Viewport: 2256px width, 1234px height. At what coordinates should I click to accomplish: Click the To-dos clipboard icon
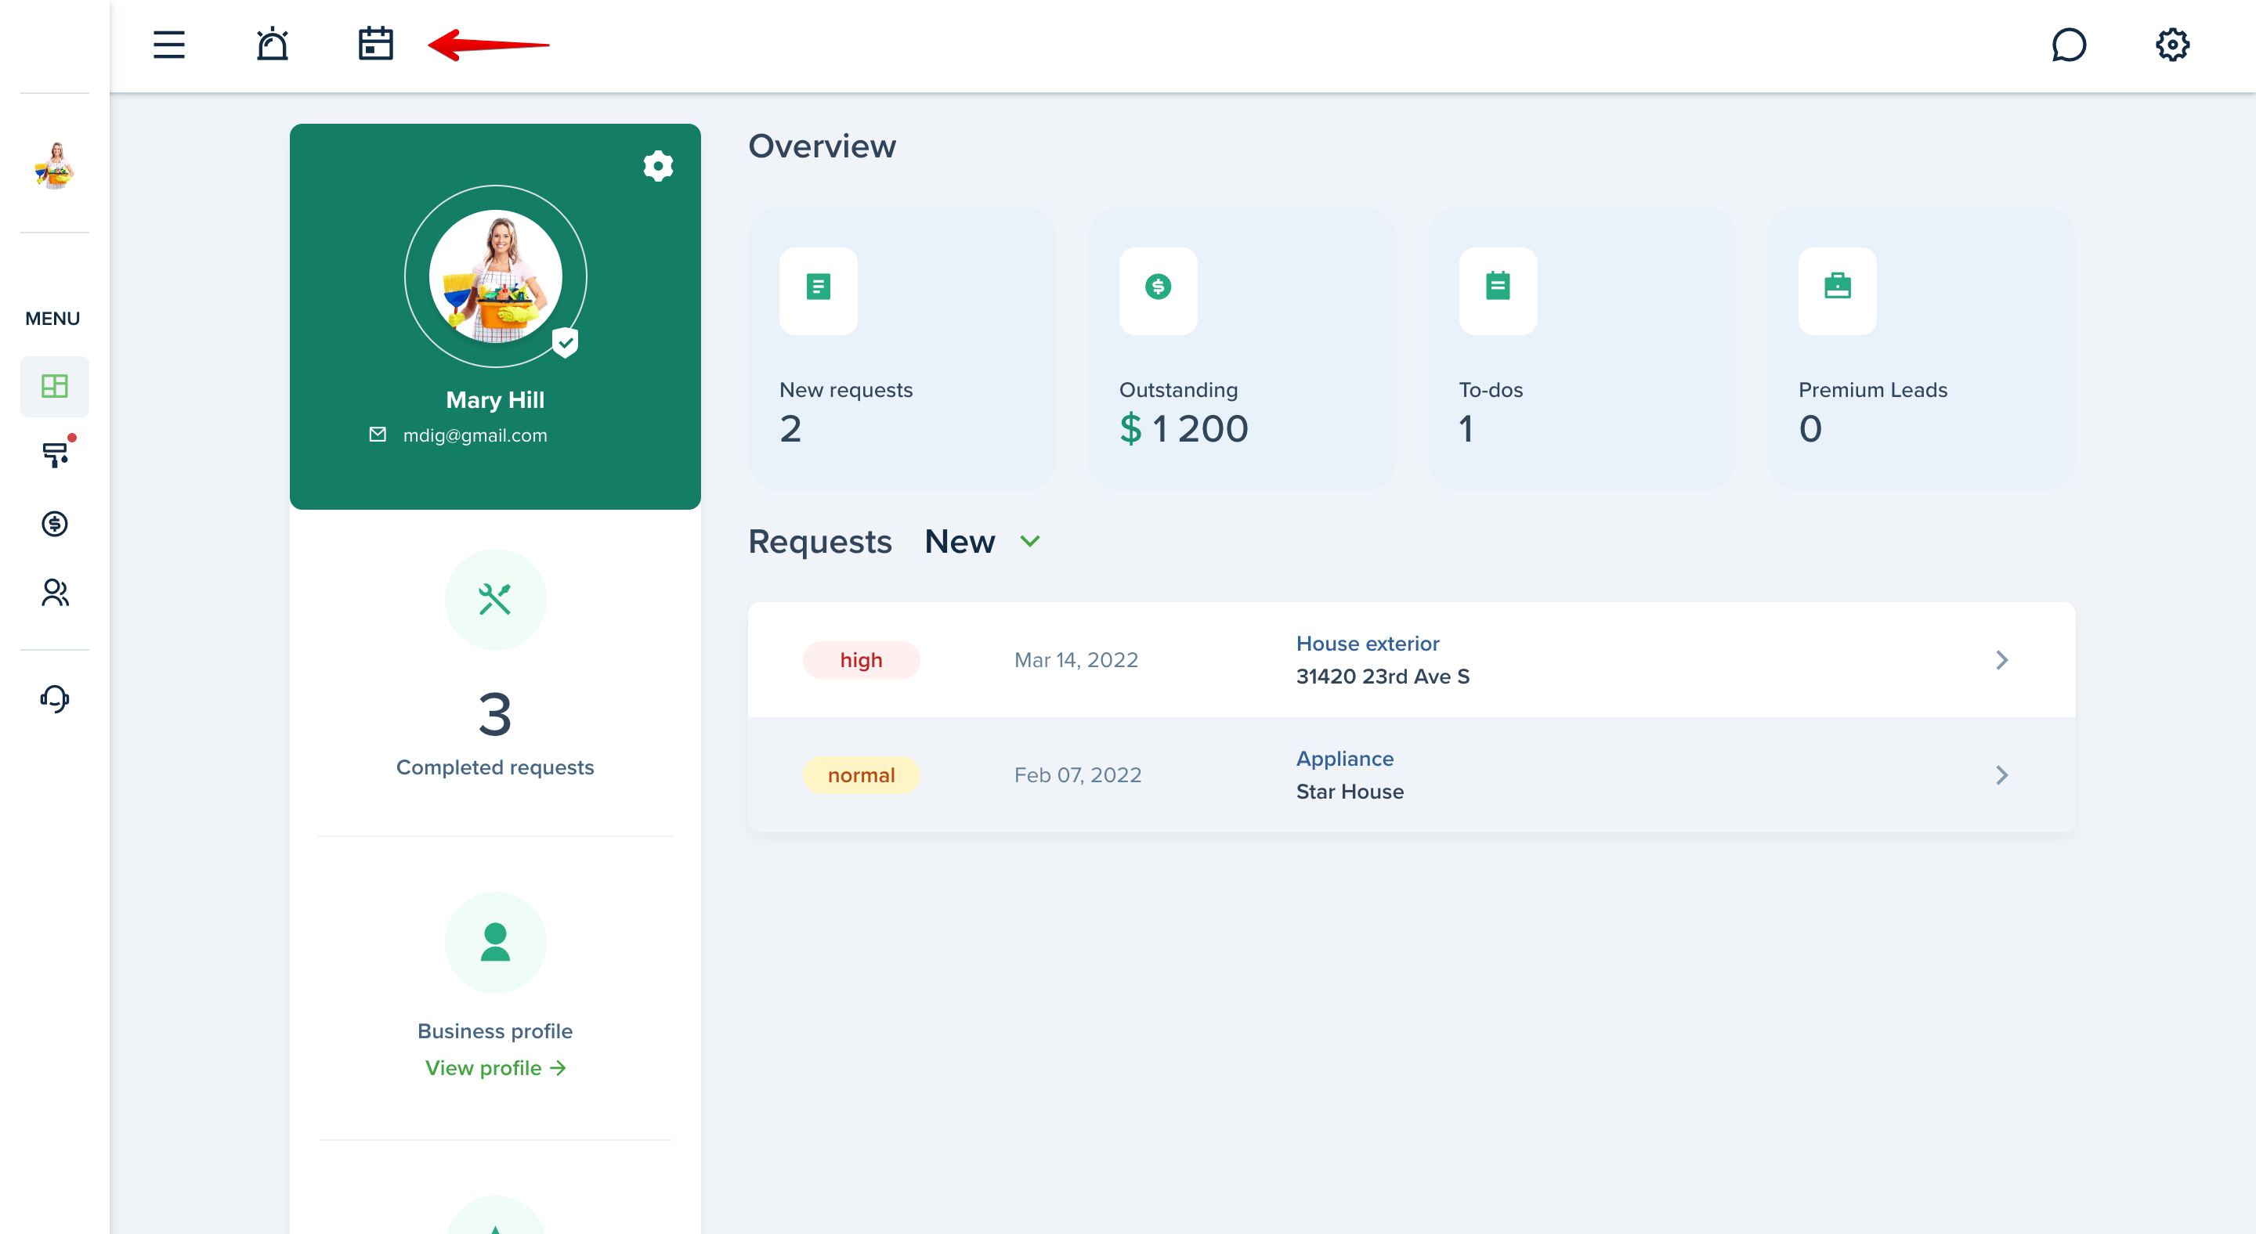pos(1498,287)
